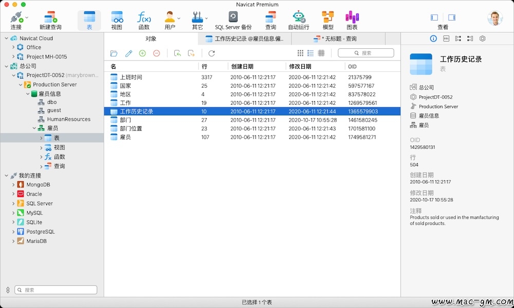Switch to the 对象 tab
The height and width of the screenshot is (308, 514).
[x=151, y=39]
